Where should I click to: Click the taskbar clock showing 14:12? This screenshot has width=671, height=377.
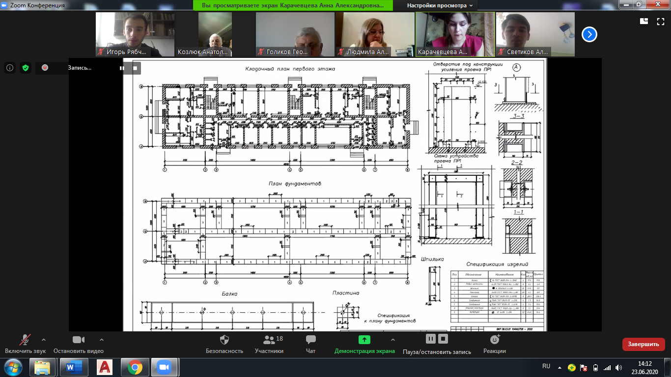click(644, 368)
